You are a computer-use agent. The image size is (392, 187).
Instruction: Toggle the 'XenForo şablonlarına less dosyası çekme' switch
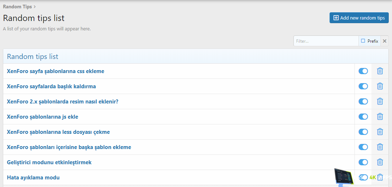click(363, 132)
